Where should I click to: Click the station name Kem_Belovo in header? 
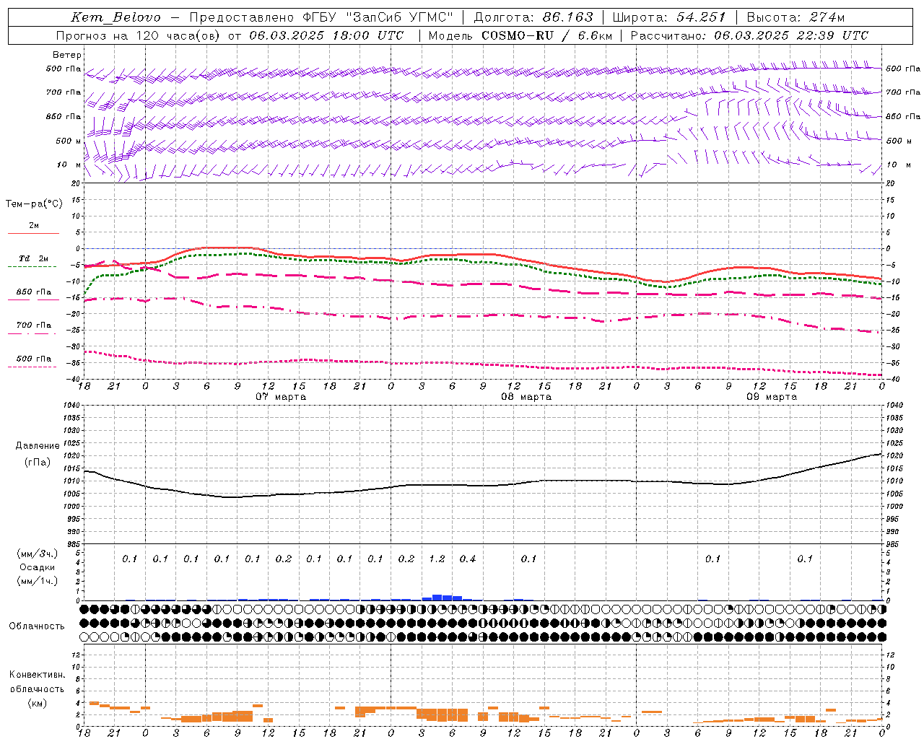coord(116,17)
